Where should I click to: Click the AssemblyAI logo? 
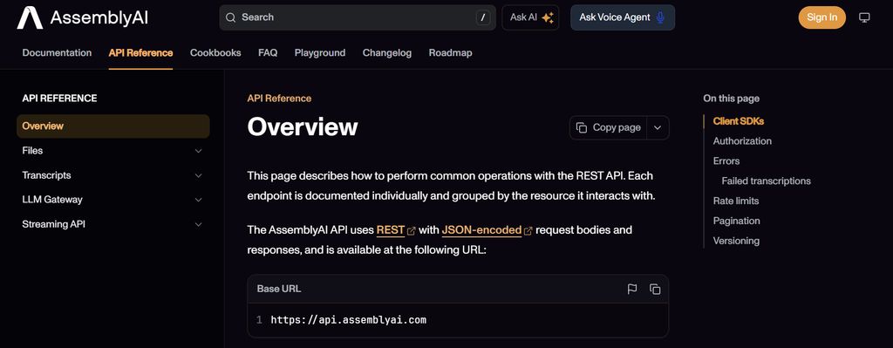click(x=83, y=17)
